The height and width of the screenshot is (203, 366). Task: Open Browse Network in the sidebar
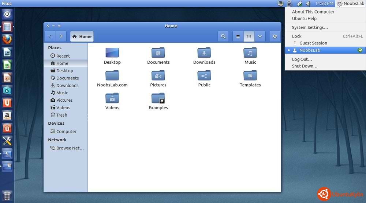[x=70, y=148]
